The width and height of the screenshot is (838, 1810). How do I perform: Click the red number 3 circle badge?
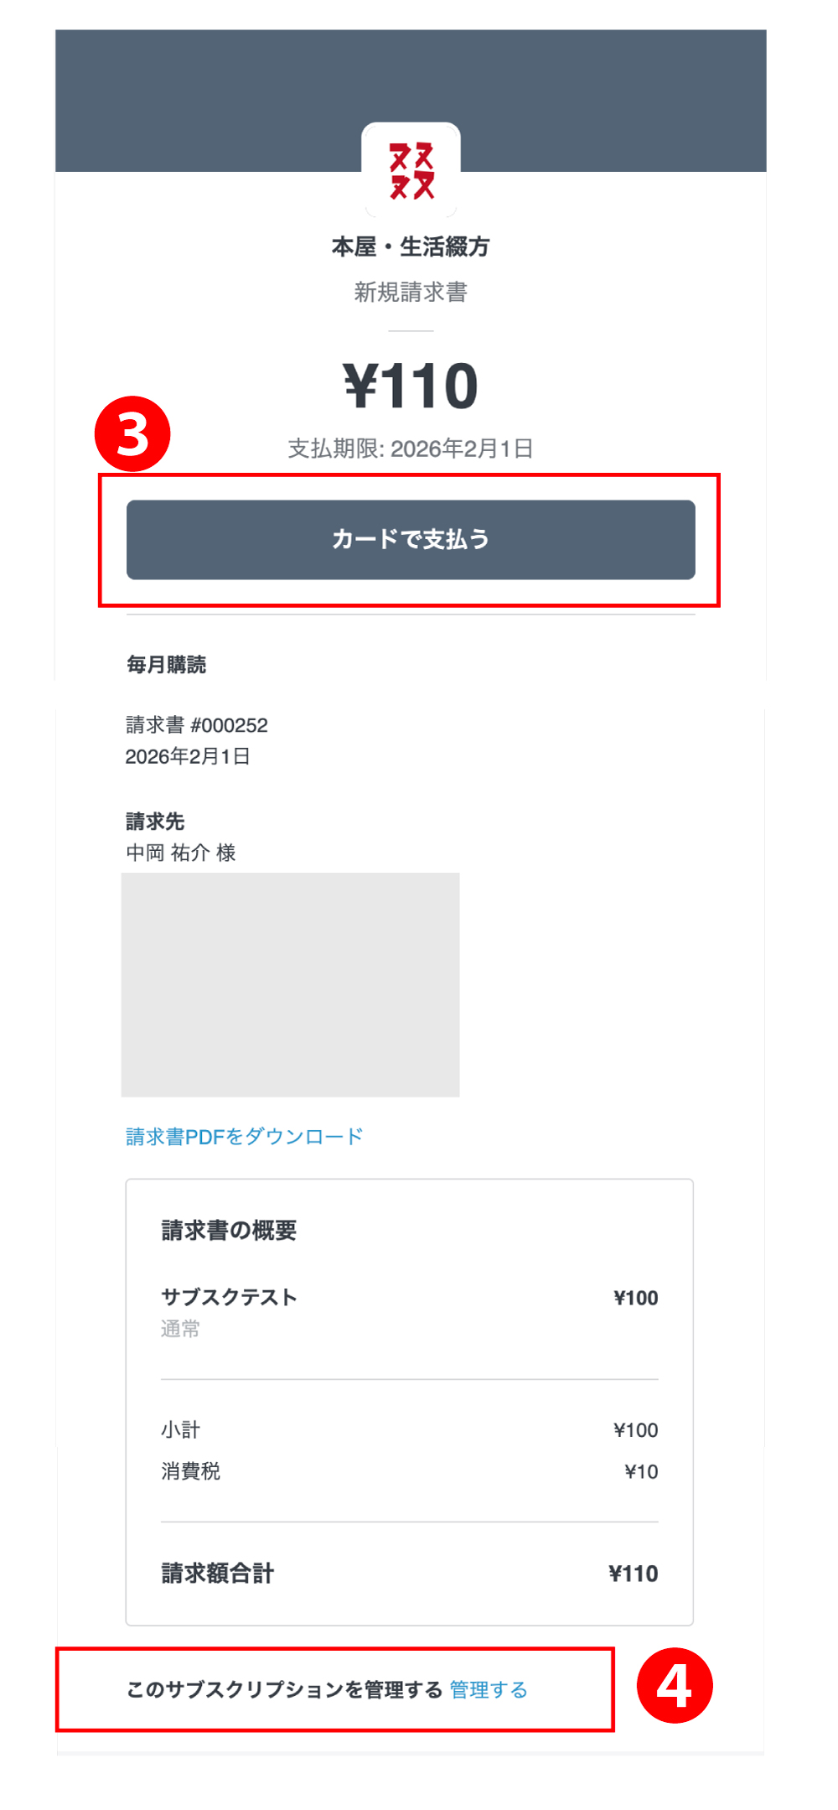coord(132,434)
